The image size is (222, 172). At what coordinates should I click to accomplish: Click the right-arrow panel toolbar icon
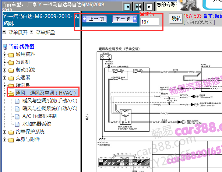coord(127,7)
